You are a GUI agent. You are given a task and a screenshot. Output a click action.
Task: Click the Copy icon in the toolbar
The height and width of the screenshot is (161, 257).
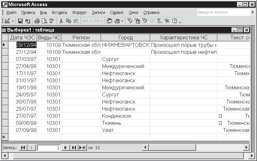point(68,21)
